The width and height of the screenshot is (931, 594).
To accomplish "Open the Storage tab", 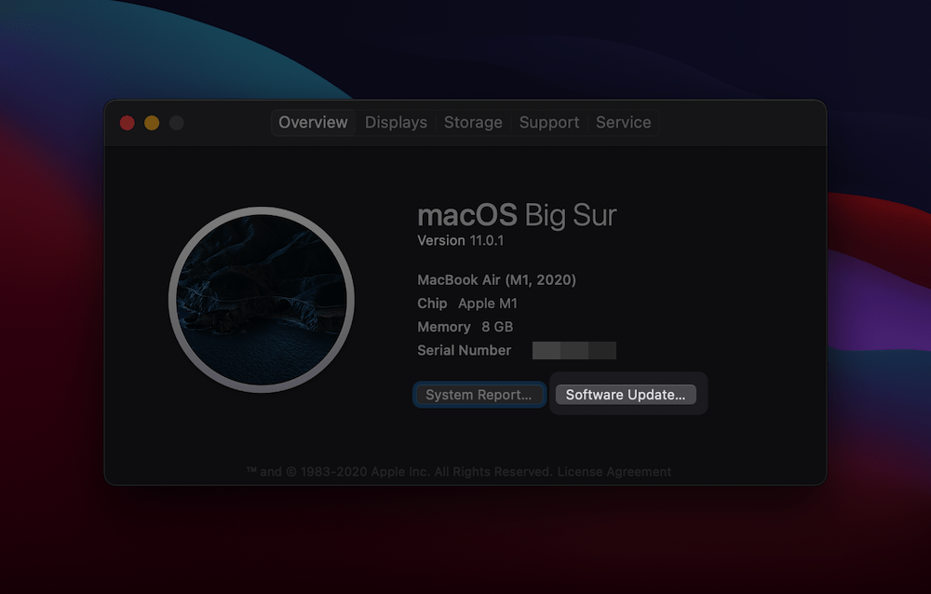I will click(x=473, y=122).
